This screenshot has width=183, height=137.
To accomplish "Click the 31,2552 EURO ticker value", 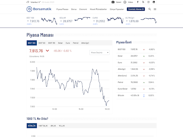I will click(x=100, y=21).
